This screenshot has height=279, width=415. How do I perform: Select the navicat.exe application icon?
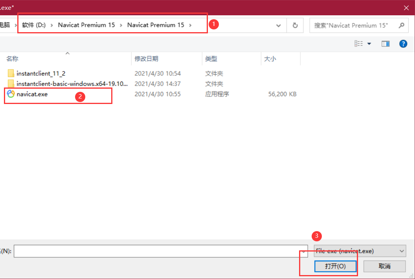tap(11, 94)
